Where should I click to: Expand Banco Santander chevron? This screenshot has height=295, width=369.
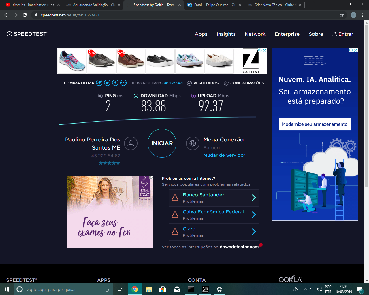pos(254,198)
